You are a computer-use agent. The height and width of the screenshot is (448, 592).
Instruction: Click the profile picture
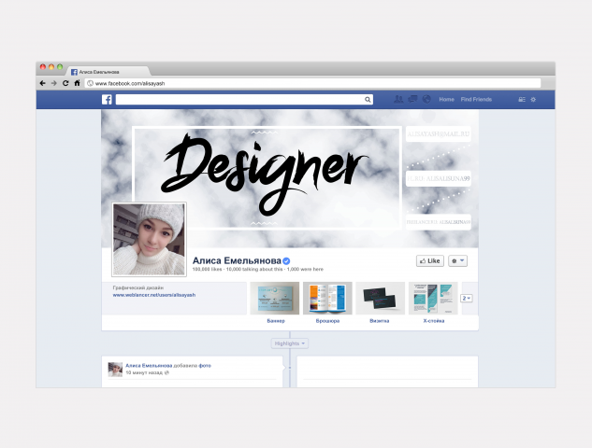(x=149, y=239)
